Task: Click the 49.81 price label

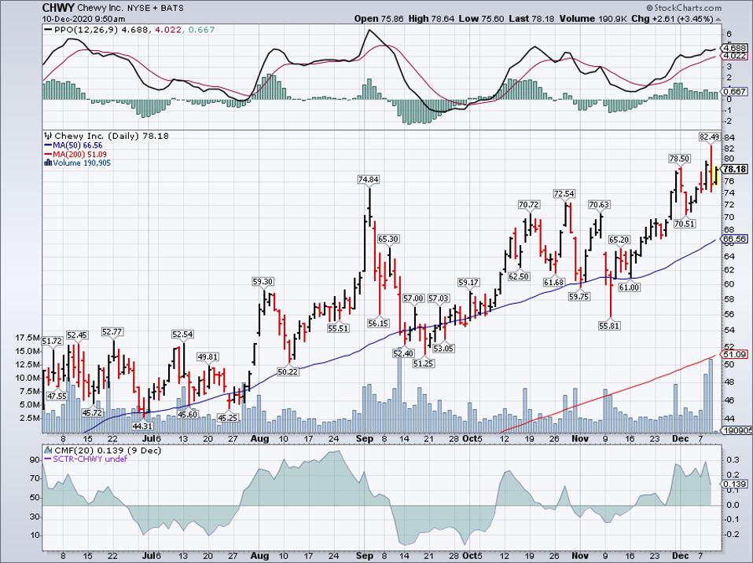Action: coord(208,356)
